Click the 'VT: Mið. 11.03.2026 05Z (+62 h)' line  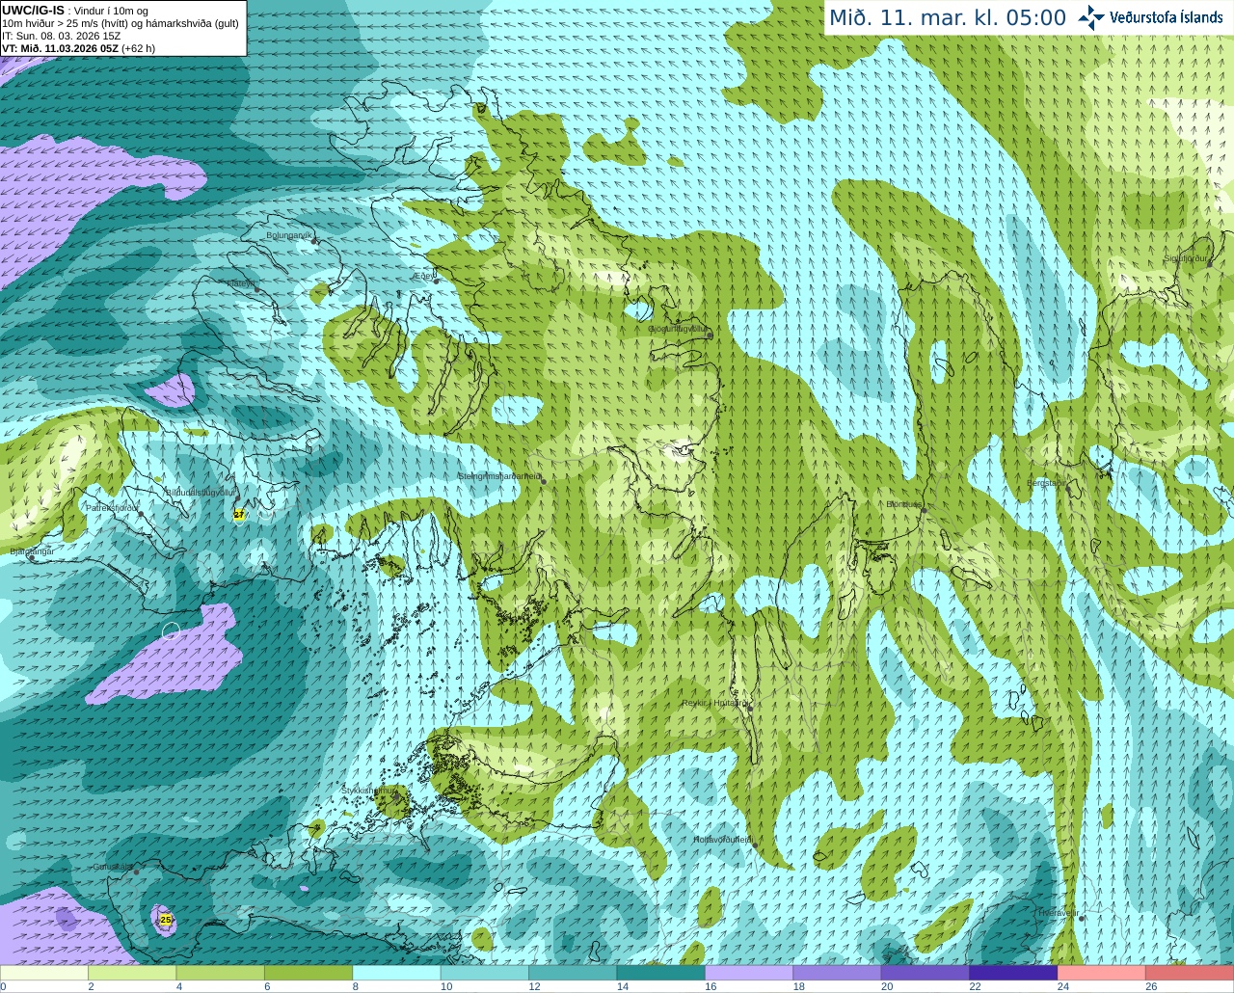pos(78,48)
